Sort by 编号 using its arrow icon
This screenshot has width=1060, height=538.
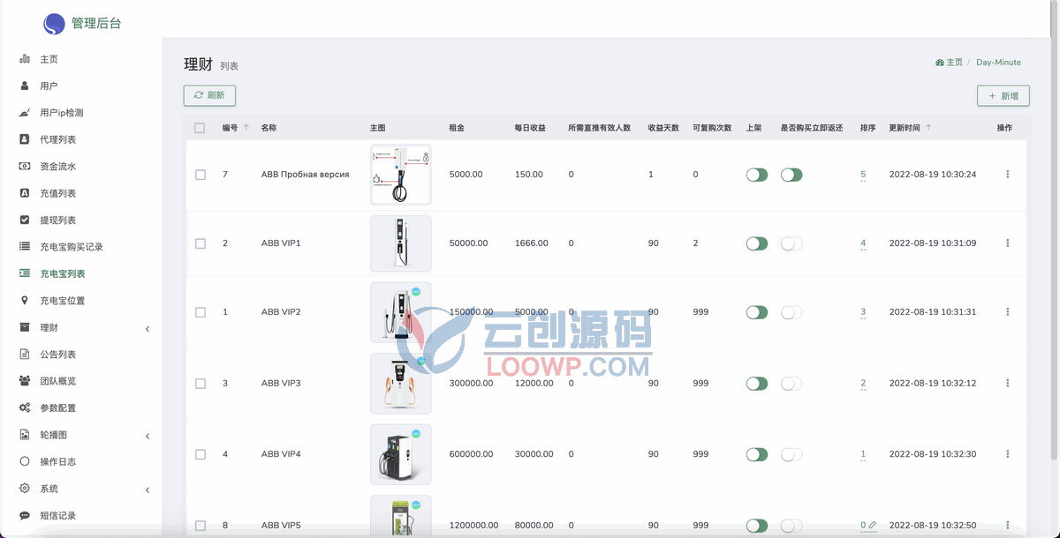246,128
